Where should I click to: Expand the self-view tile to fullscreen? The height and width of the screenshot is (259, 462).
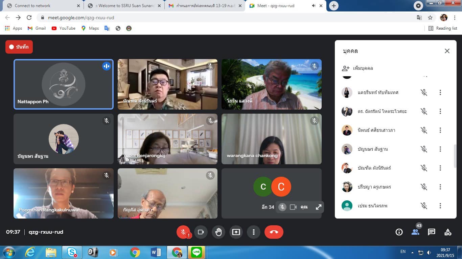(319, 207)
